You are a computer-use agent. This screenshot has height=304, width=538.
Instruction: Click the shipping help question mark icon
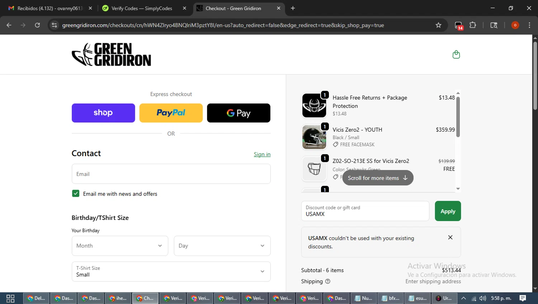(x=327, y=281)
